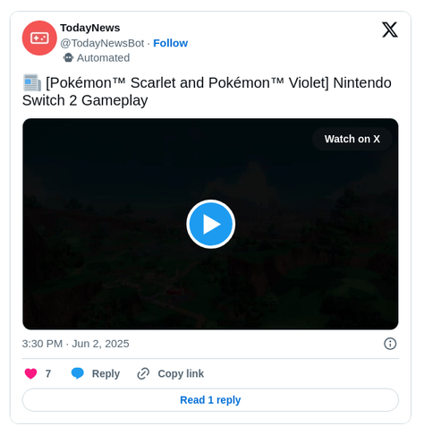Like the post with the heart icon
The width and height of the screenshot is (424, 435).
point(30,373)
